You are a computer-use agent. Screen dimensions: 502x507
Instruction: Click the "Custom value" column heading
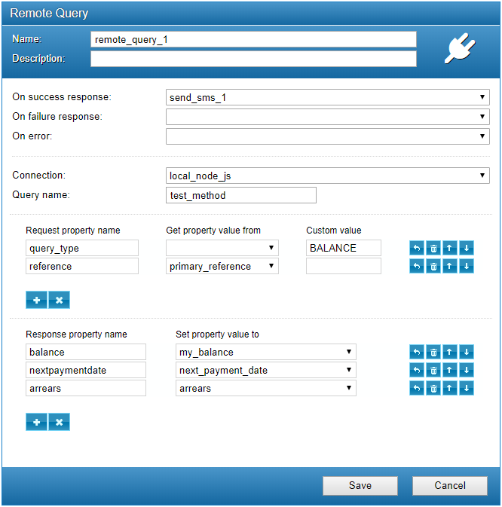pos(334,231)
